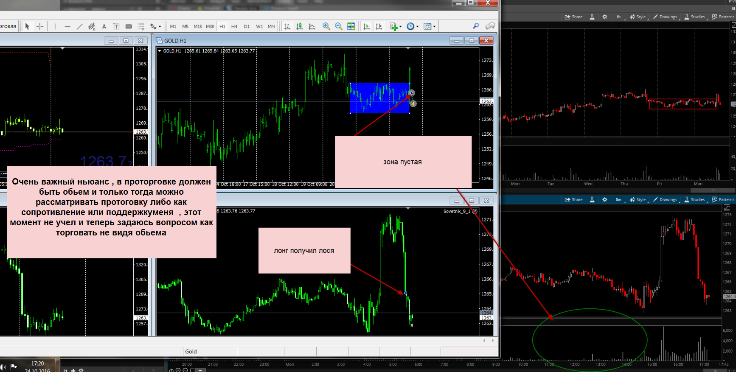This screenshot has height=372, width=736.
Task: Open Style menu in upper right chart
Action: coord(638,17)
